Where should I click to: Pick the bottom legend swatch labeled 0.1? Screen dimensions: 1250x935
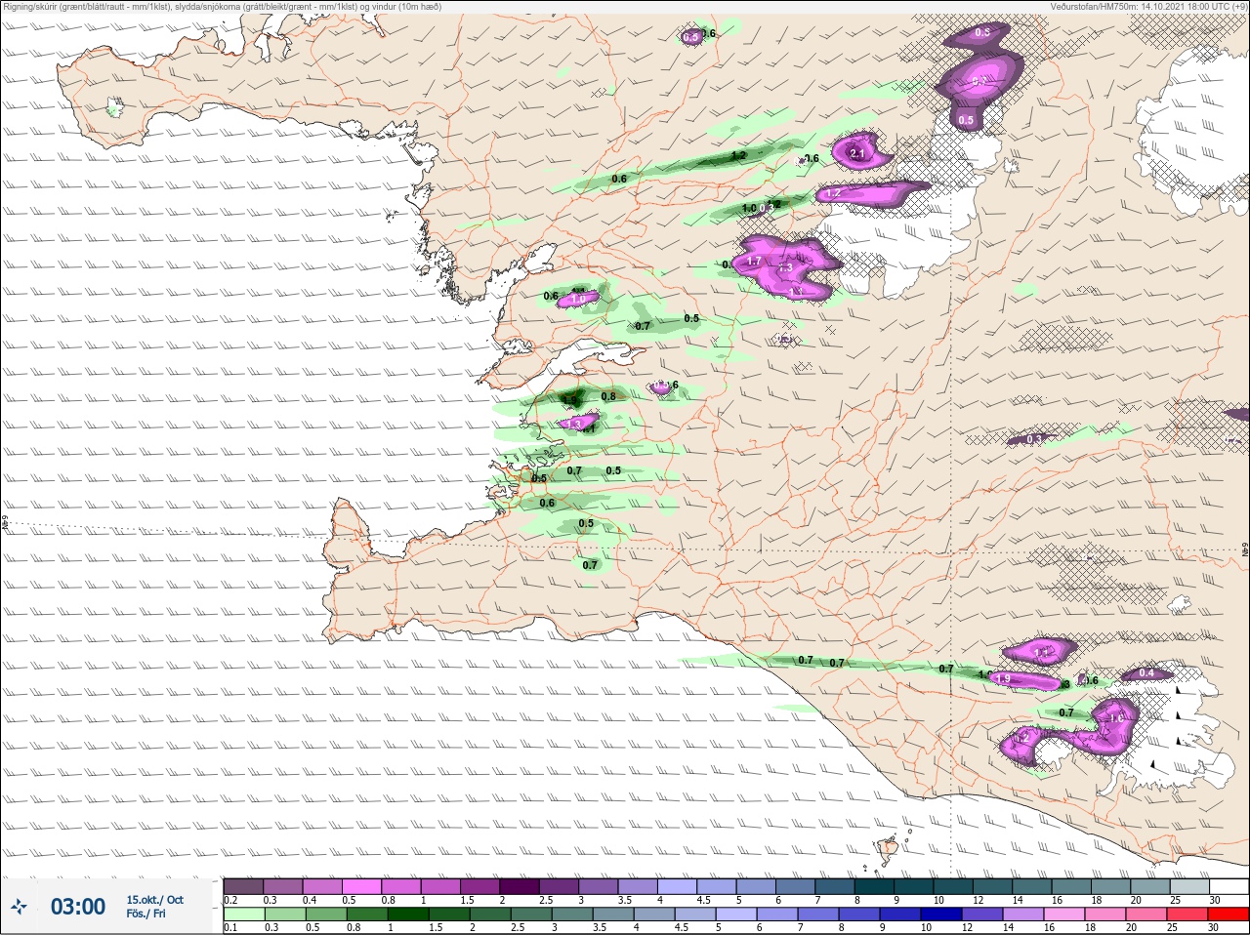click(243, 915)
